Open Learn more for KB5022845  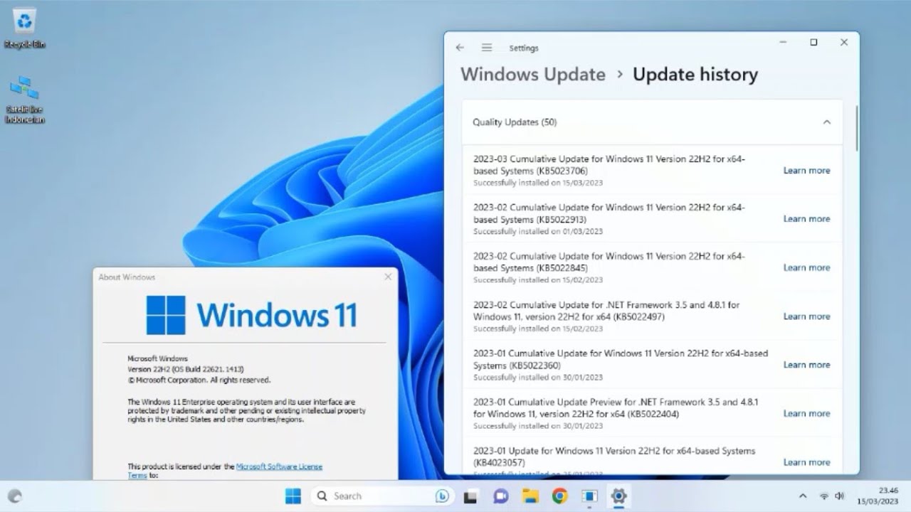click(806, 268)
